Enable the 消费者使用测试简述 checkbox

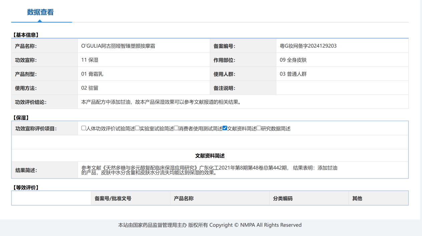pos(176,128)
